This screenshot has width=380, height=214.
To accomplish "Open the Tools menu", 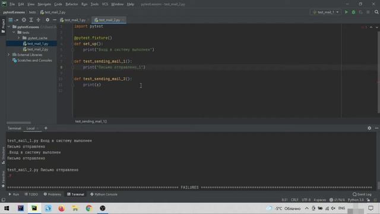I will [x=94, y=4].
